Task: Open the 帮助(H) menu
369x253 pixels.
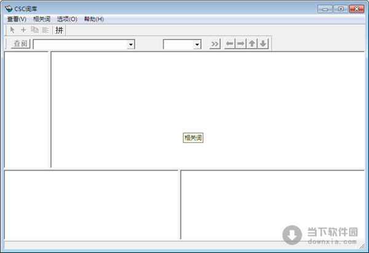Action: [x=94, y=19]
